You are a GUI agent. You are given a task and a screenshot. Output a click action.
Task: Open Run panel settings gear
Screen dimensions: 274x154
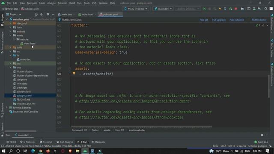tap(262, 135)
